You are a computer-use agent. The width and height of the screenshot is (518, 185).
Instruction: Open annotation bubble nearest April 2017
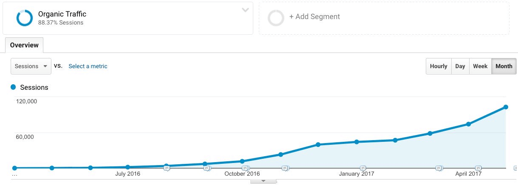478,168
